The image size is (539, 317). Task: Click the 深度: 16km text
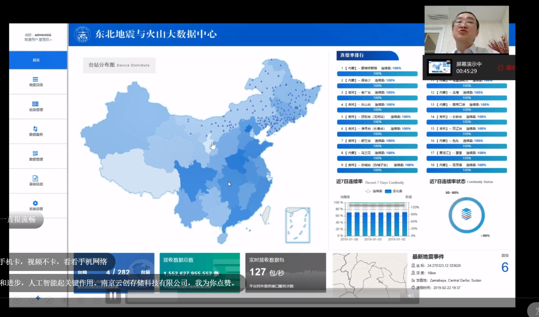(x=423, y=273)
